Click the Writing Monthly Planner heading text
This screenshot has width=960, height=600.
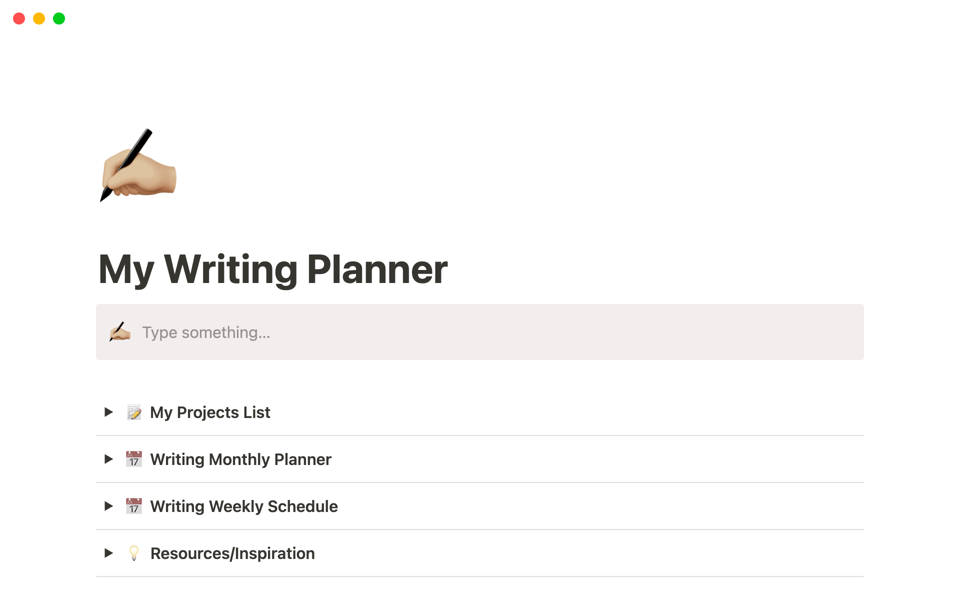[240, 459]
